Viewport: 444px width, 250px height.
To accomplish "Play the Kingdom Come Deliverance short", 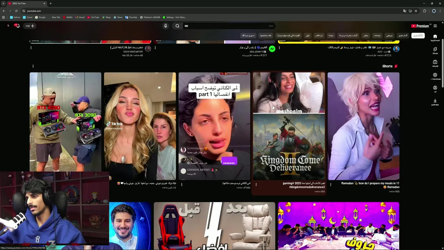I will [289, 126].
